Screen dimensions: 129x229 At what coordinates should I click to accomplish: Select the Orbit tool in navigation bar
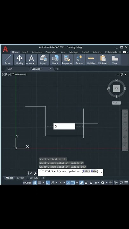pos(125,137)
